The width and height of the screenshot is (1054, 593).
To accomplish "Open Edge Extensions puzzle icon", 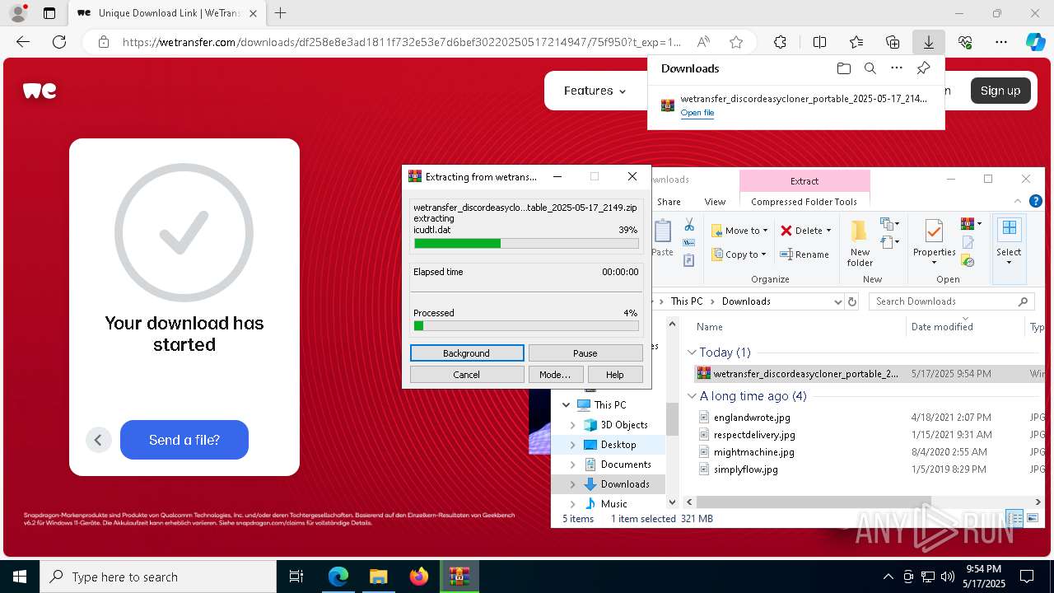I will click(x=780, y=42).
